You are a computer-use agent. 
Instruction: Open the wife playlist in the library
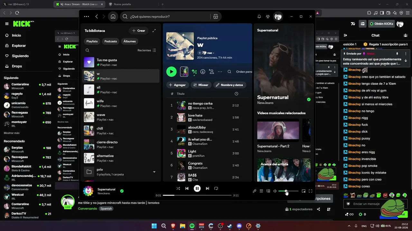(121, 103)
